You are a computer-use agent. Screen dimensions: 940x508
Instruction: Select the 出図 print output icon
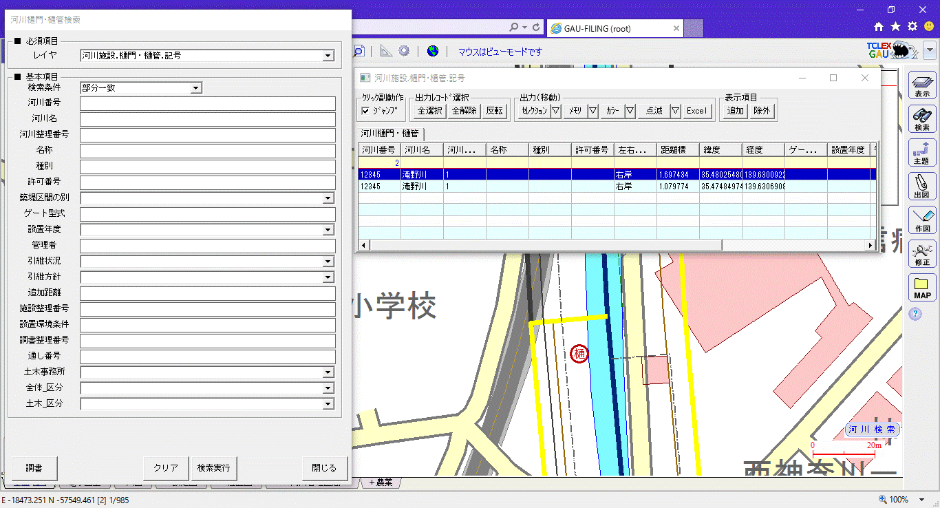[x=922, y=186]
